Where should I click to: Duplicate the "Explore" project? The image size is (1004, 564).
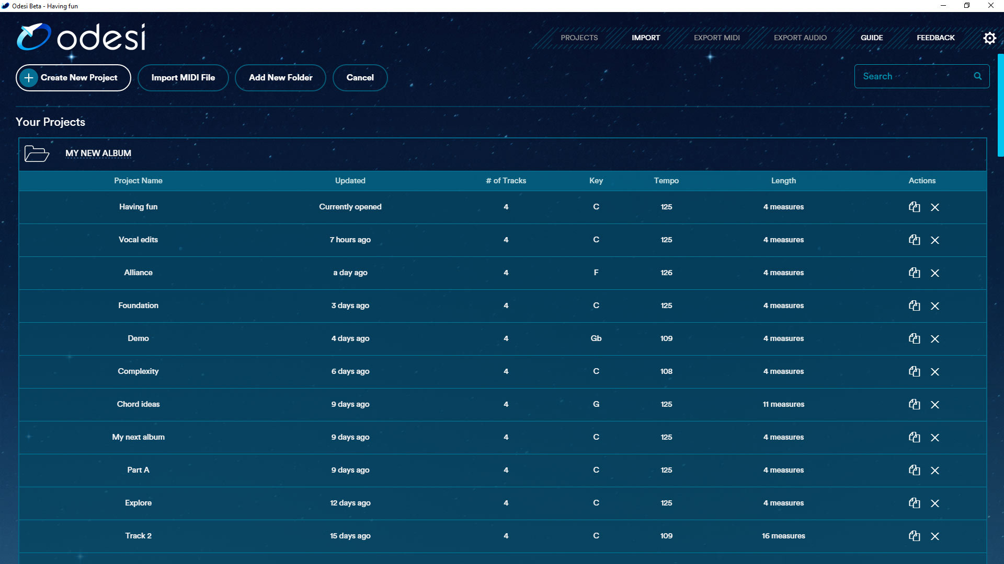[x=914, y=503]
